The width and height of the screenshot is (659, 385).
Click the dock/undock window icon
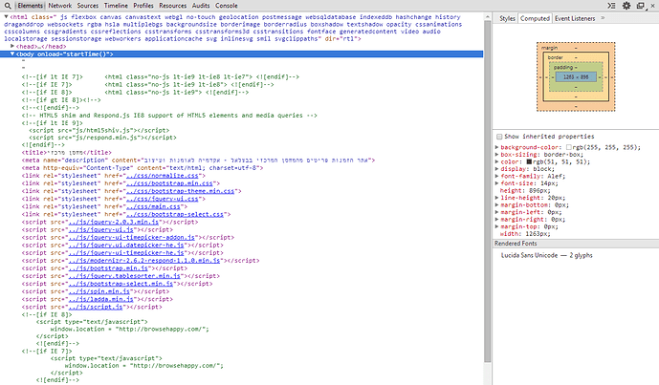[x=641, y=6]
